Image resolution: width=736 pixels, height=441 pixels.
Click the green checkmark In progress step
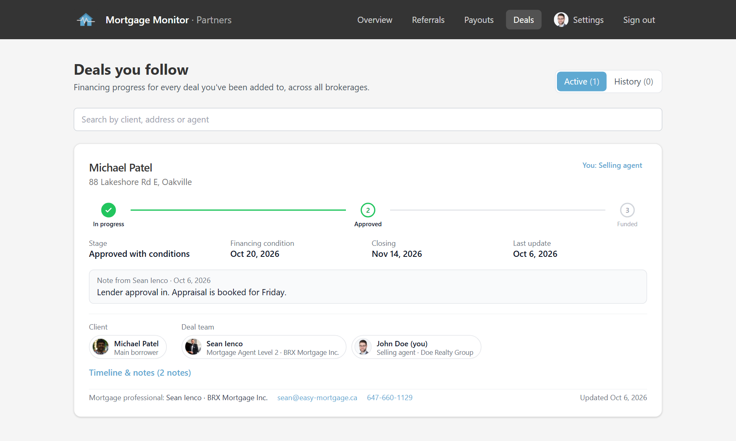coord(108,210)
